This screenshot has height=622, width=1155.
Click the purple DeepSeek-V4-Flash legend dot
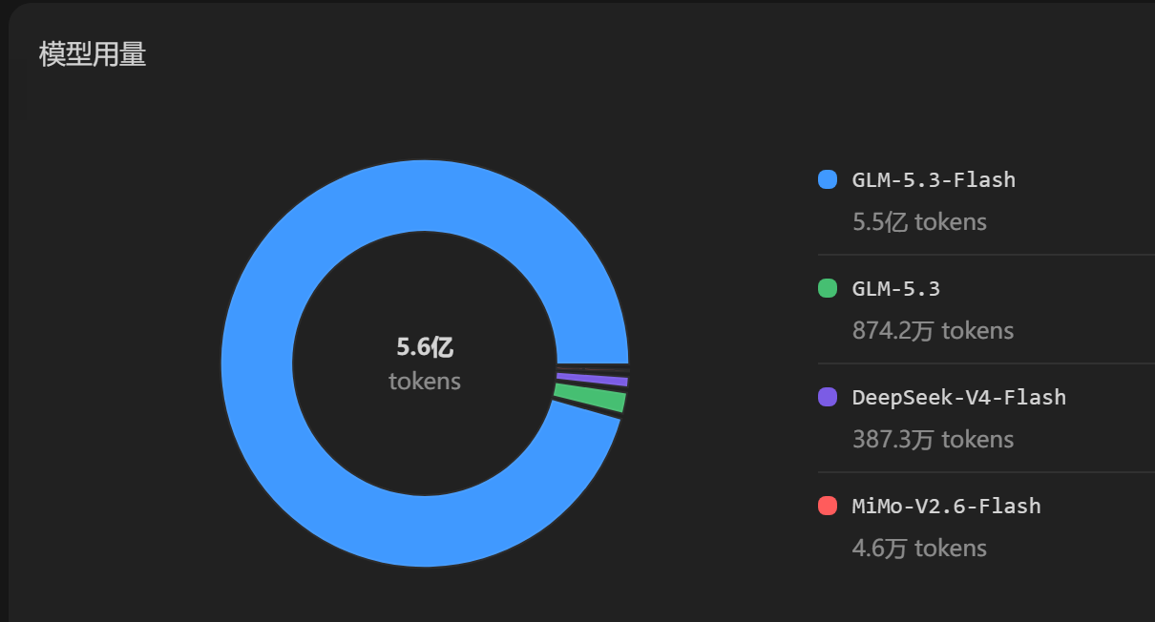[828, 397]
